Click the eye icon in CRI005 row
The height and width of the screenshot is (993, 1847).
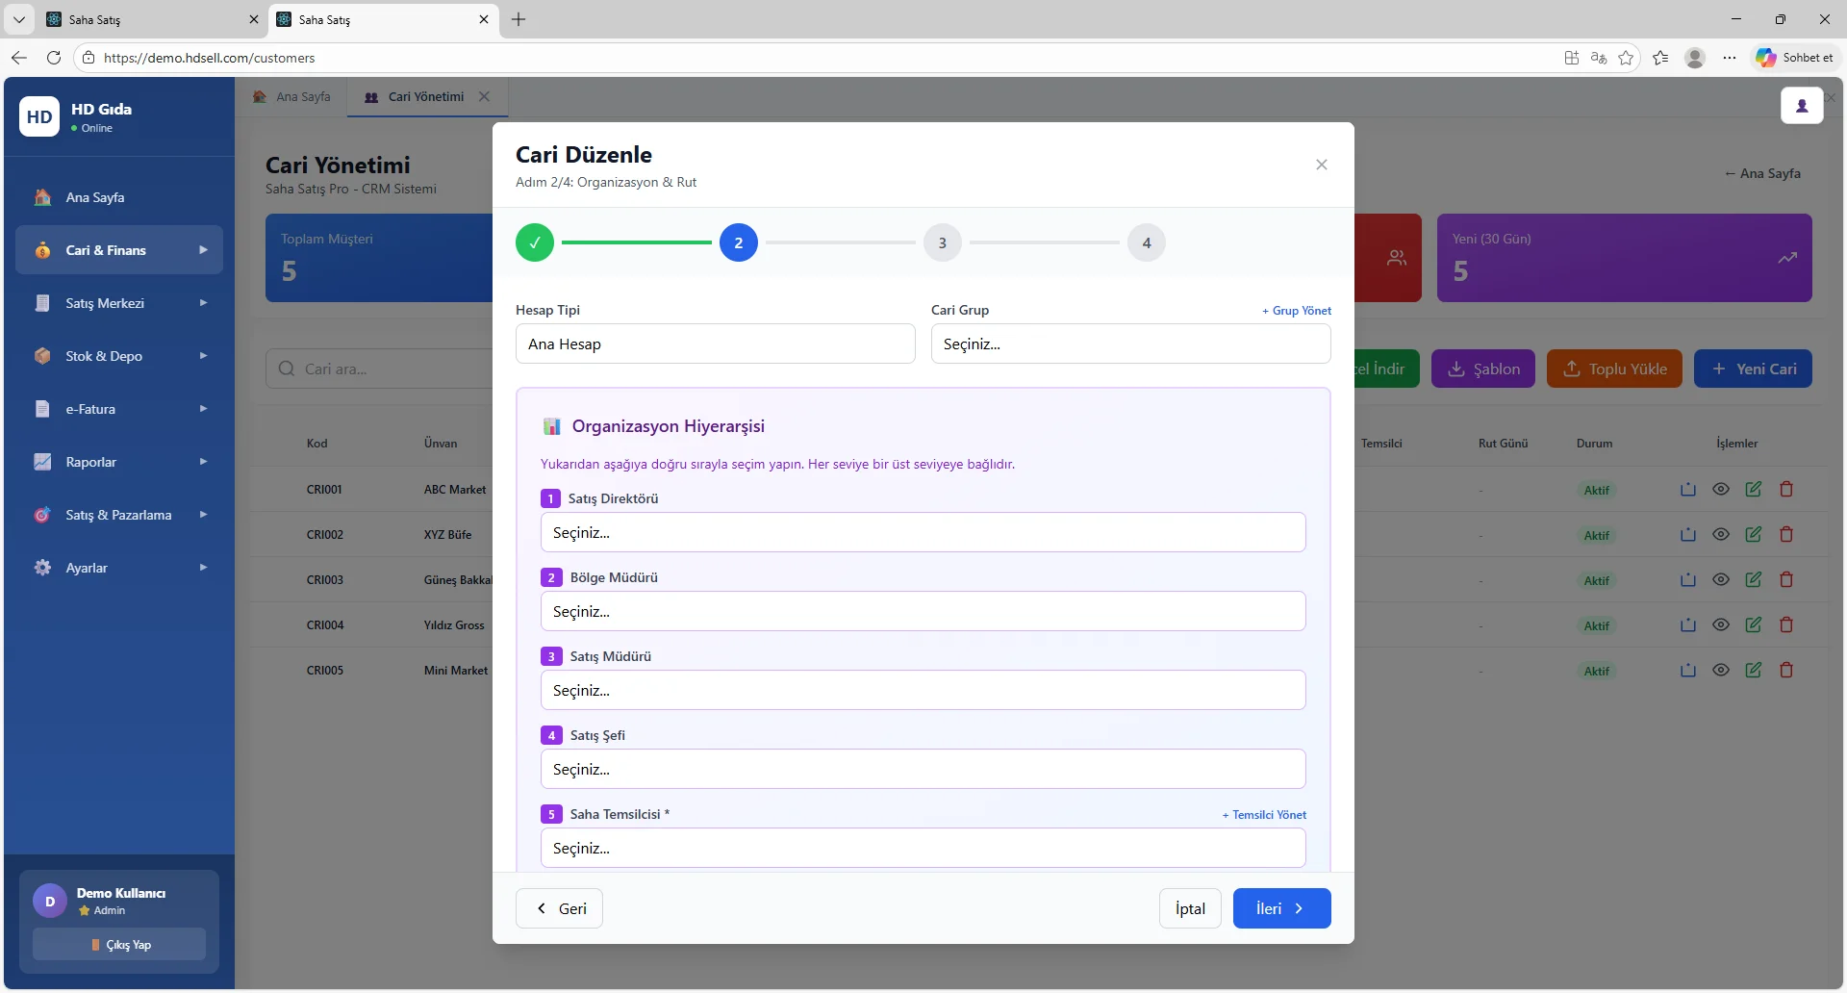[x=1720, y=671]
